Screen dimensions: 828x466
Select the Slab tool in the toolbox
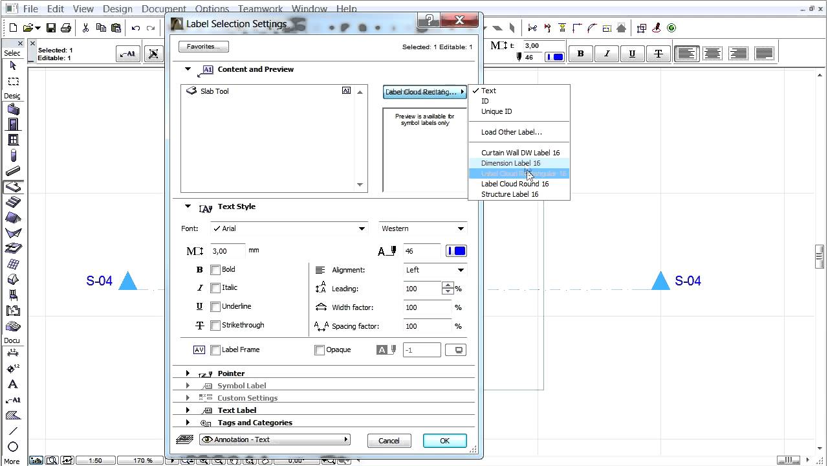click(13, 187)
